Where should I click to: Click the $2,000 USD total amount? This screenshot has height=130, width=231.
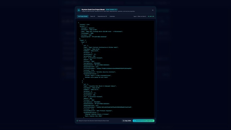(151, 16)
